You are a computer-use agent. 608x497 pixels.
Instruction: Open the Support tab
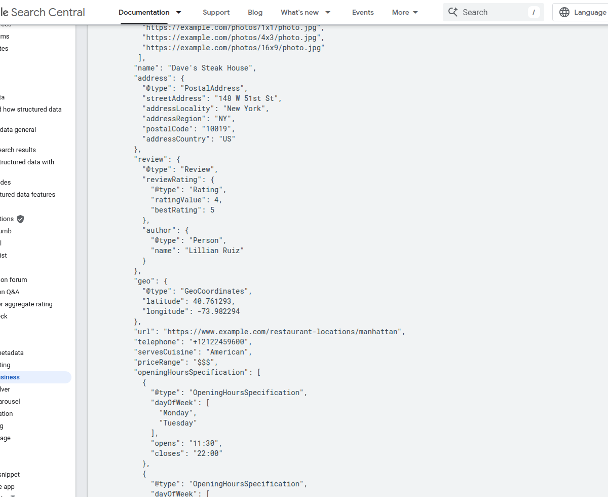[x=216, y=12]
